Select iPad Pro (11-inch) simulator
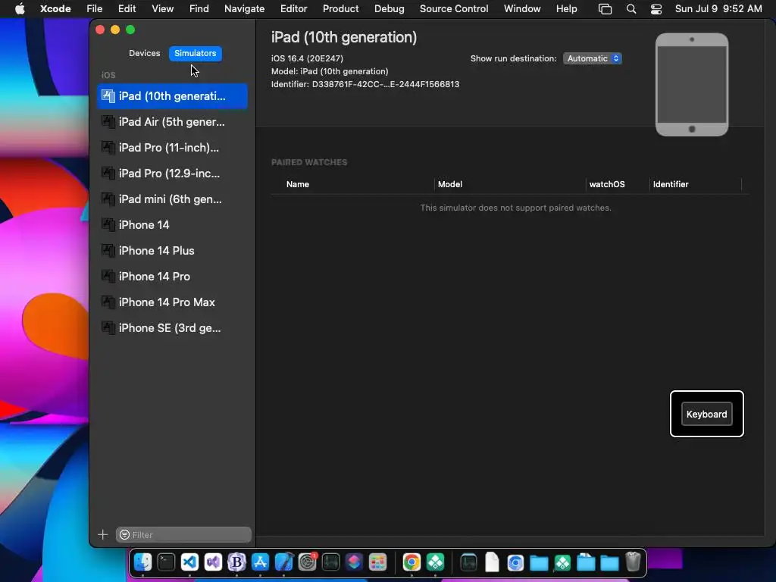 coord(172,148)
